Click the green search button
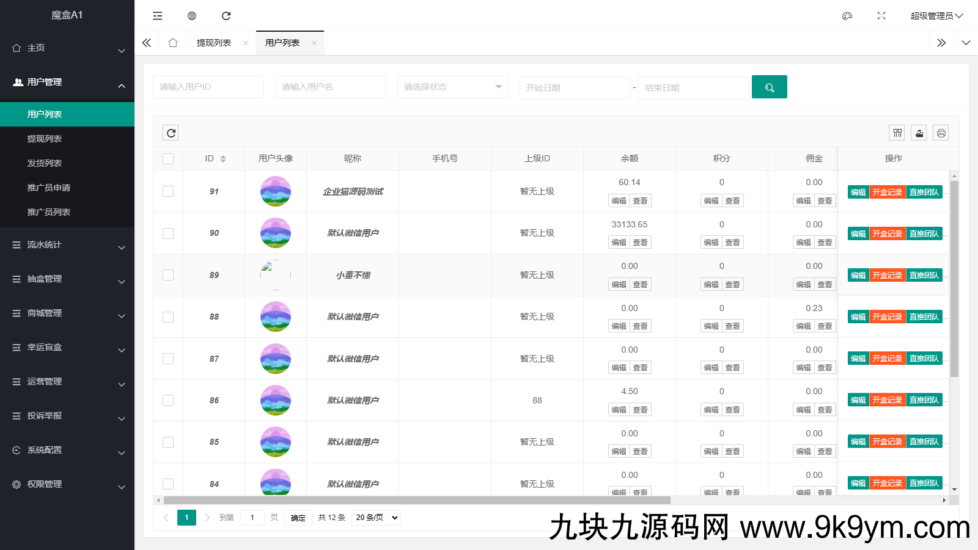 pyautogui.click(x=769, y=87)
